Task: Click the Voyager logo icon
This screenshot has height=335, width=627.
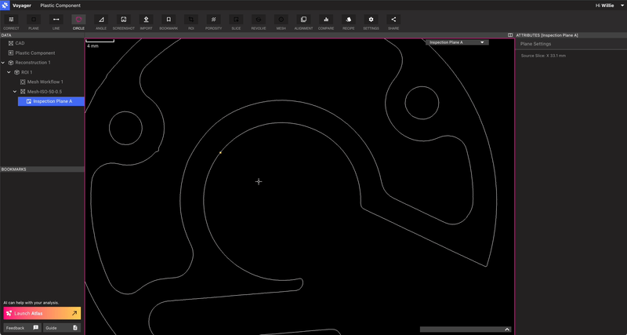Action: click(5, 5)
